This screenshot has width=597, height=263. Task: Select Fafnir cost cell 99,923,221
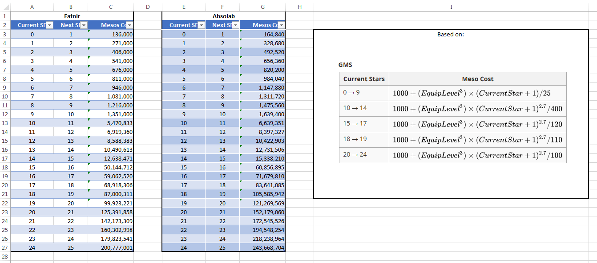click(111, 203)
